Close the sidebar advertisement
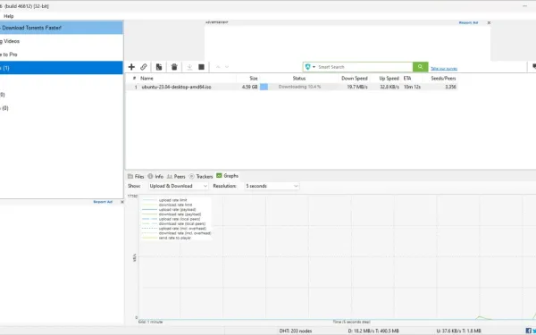The width and height of the screenshot is (536, 335). click(x=122, y=202)
